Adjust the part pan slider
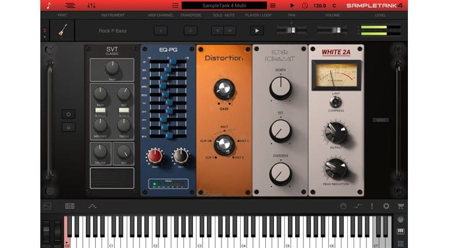Screen dimensions: 450x248 coord(291,30)
